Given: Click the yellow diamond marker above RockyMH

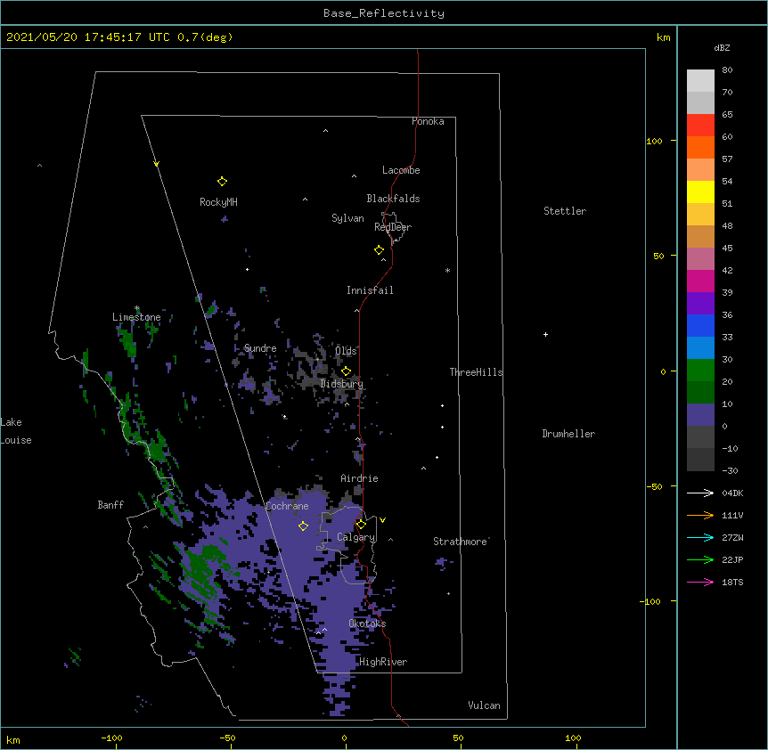Looking at the screenshot, I should coord(222,182).
